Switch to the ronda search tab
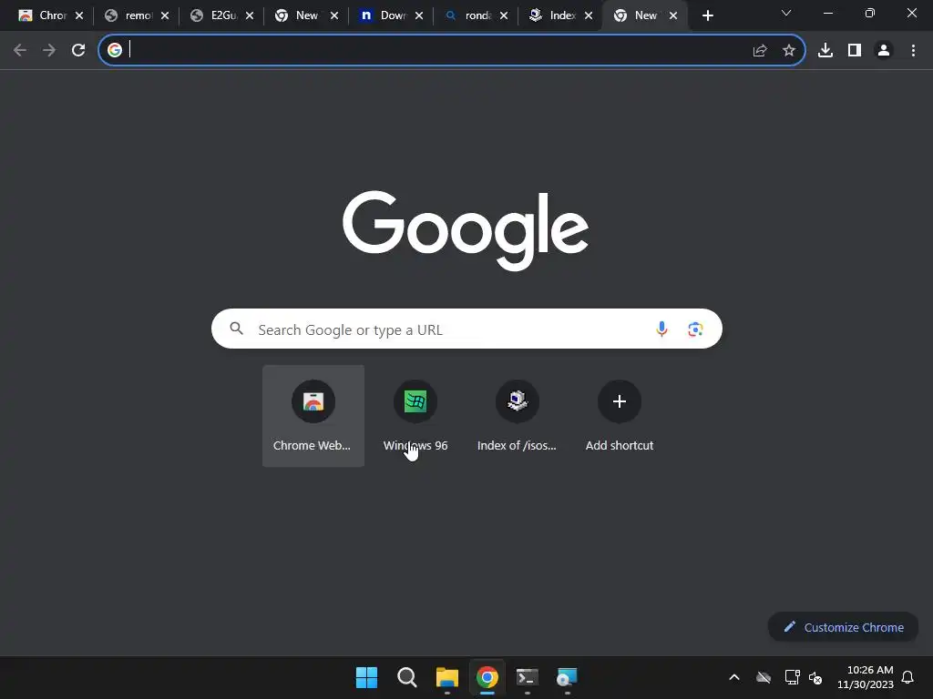 pyautogui.click(x=470, y=15)
